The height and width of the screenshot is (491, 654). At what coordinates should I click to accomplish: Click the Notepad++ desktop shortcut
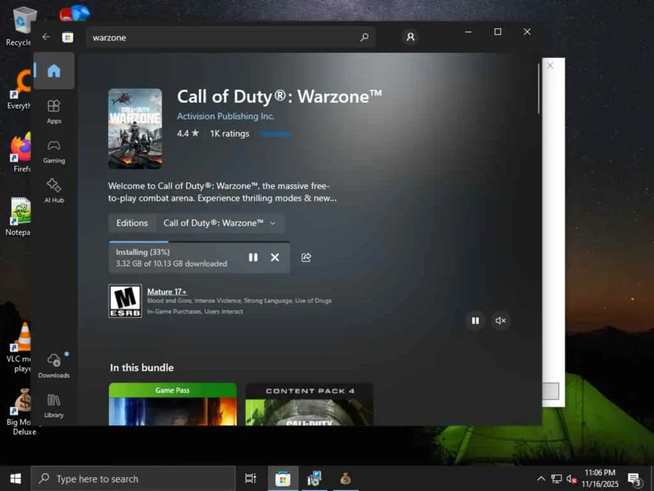pyautogui.click(x=19, y=216)
